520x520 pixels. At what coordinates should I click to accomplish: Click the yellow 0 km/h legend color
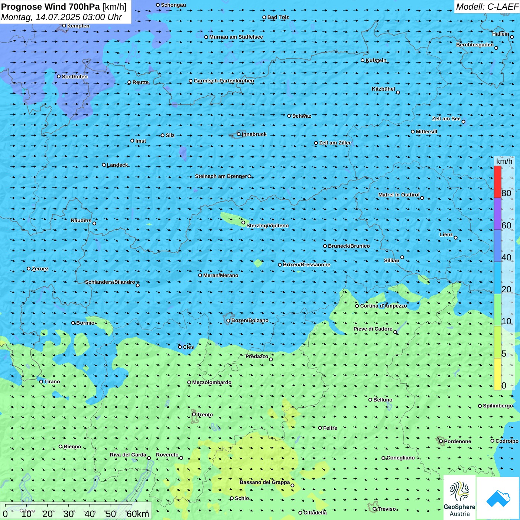[497, 374]
